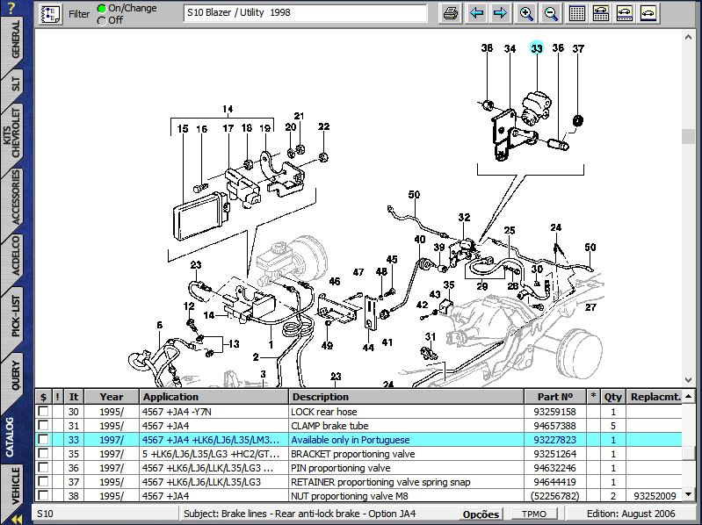
Task: Open the ACDELCO side tab
Action: (16, 255)
